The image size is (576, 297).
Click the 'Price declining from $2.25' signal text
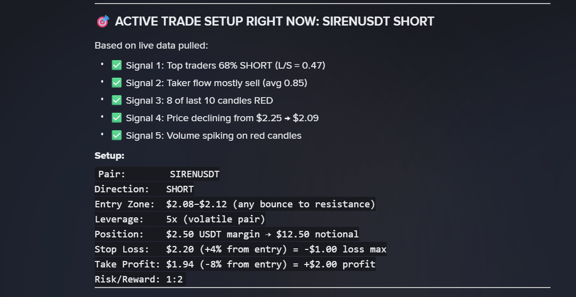(221, 118)
